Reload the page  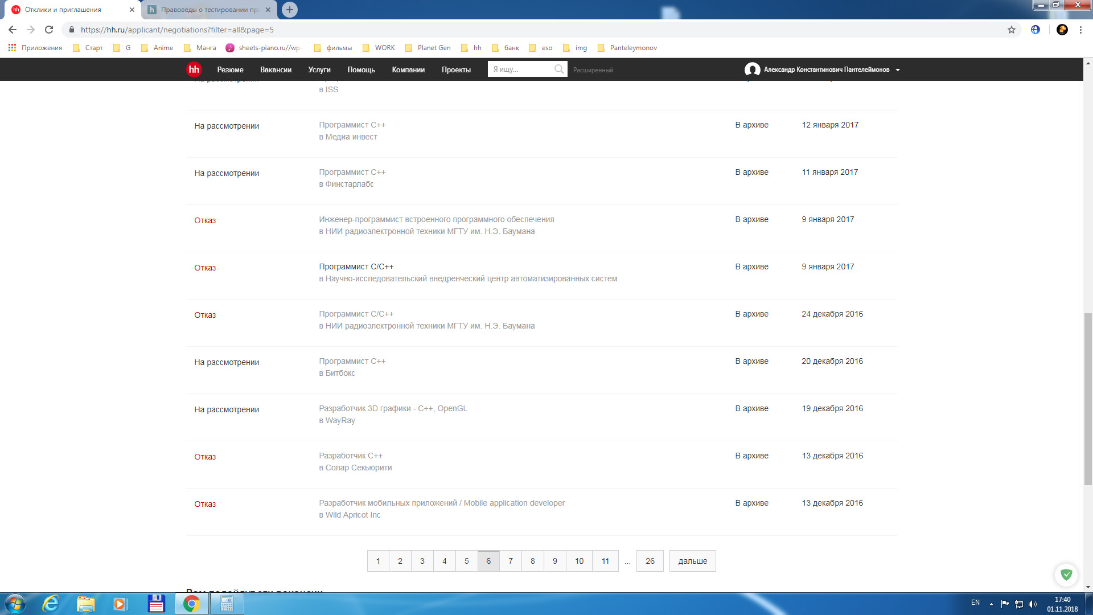[49, 30]
